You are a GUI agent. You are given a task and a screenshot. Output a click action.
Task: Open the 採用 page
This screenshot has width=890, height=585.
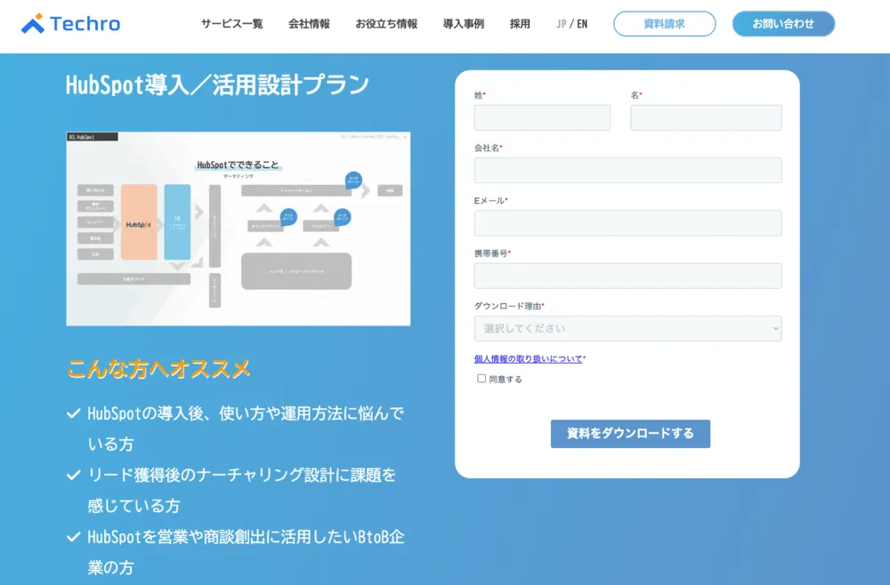tap(520, 24)
